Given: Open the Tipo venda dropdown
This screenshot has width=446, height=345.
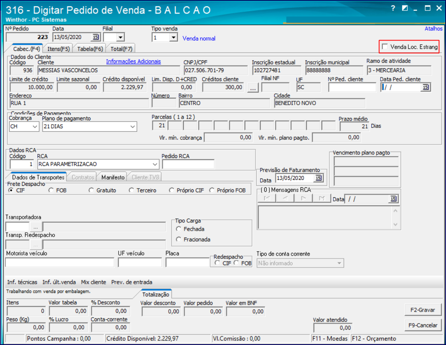Looking at the screenshot, I should click(173, 37).
